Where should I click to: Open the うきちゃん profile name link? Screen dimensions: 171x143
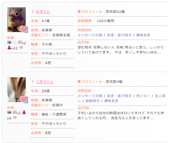point(45,82)
